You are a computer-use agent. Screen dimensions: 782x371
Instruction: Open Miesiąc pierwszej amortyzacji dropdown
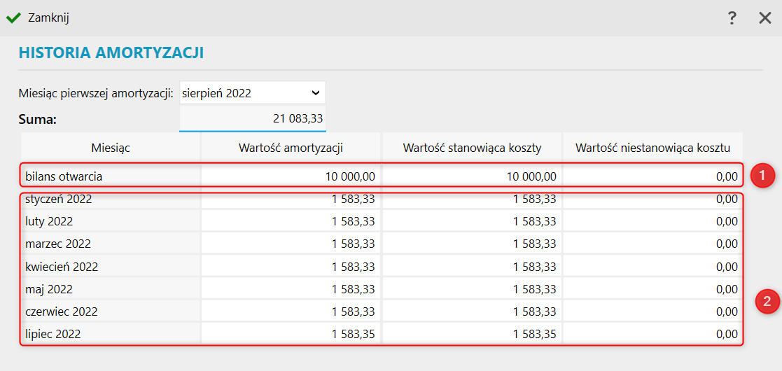tap(252, 92)
